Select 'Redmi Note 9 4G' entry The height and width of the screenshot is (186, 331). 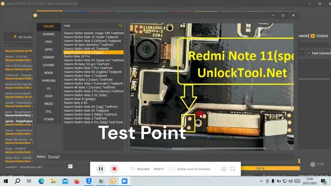click(94, 103)
